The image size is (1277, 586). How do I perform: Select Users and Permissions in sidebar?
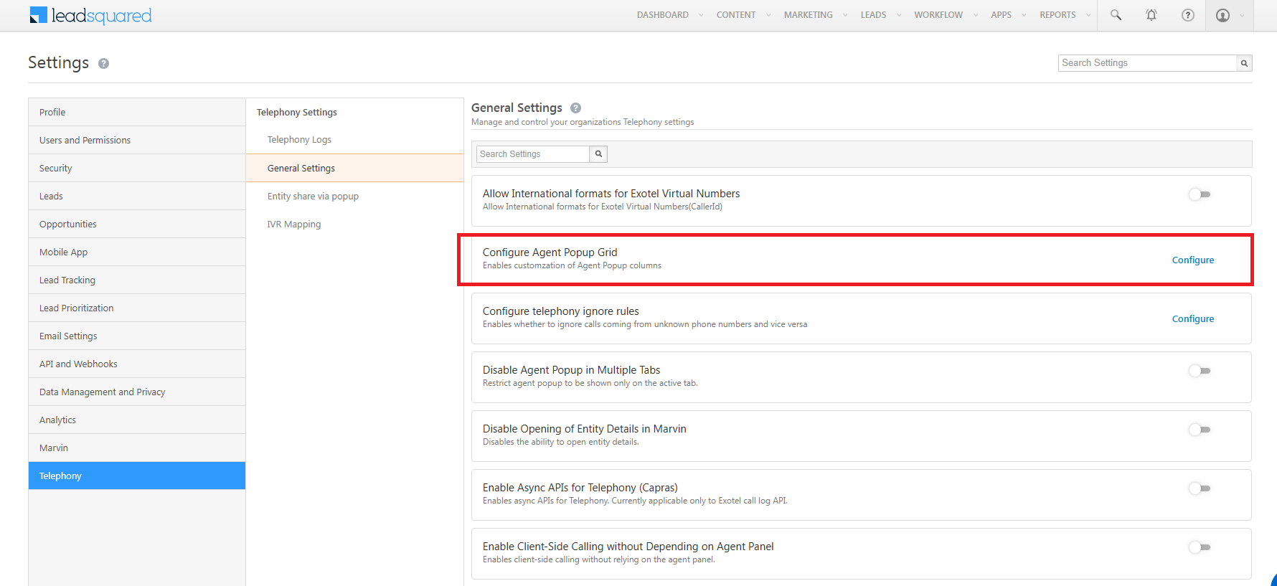85,141
